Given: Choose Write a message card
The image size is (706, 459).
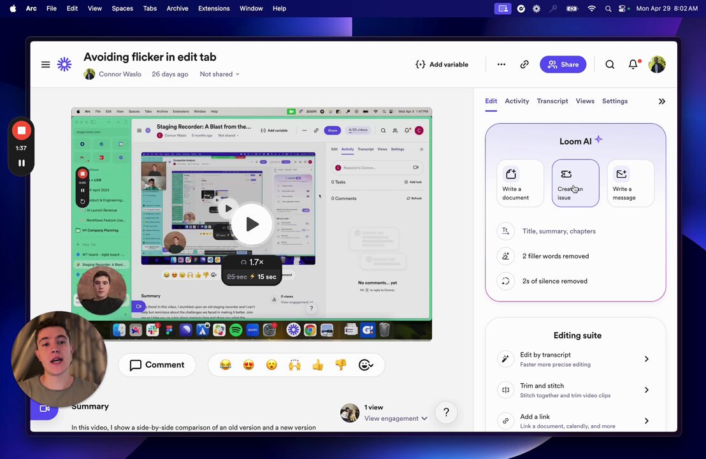Looking at the screenshot, I should click(630, 184).
